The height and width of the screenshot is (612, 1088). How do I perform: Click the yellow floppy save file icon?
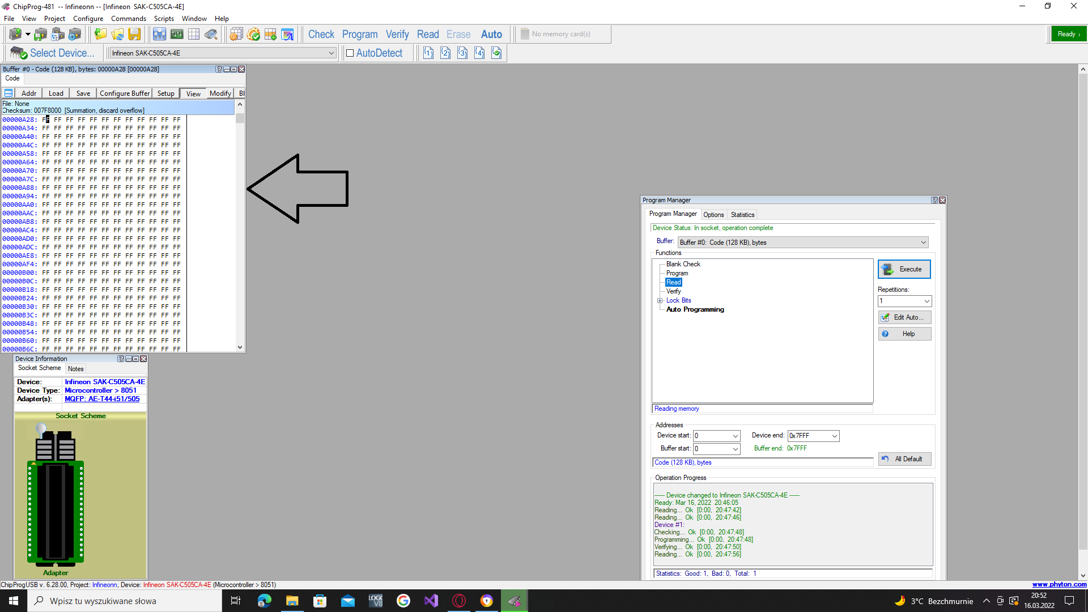[134, 35]
